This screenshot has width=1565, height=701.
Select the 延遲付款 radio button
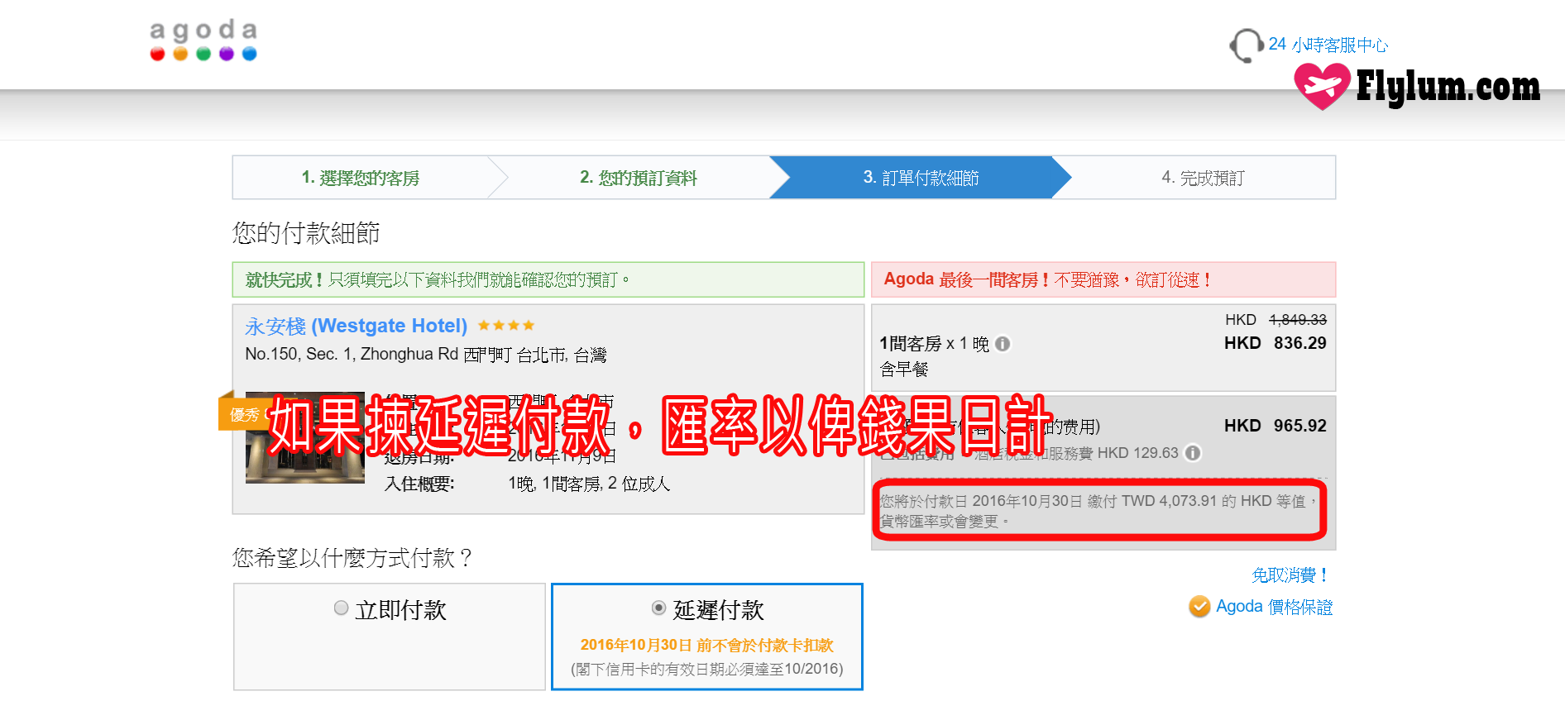coord(658,608)
